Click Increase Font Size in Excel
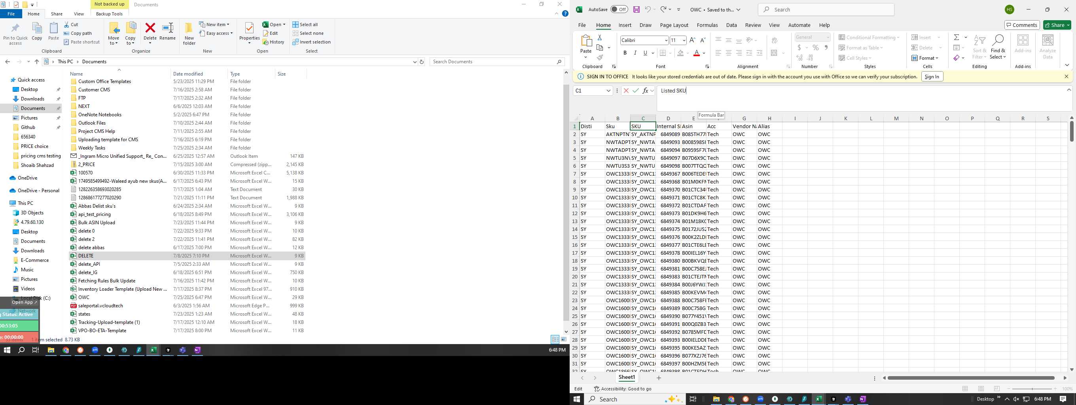Viewport: 1076px width, 405px height. coord(692,40)
